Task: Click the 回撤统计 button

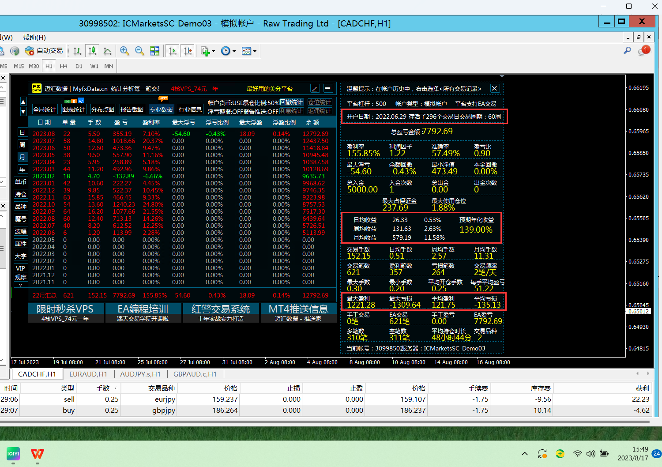Action: (292, 102)
